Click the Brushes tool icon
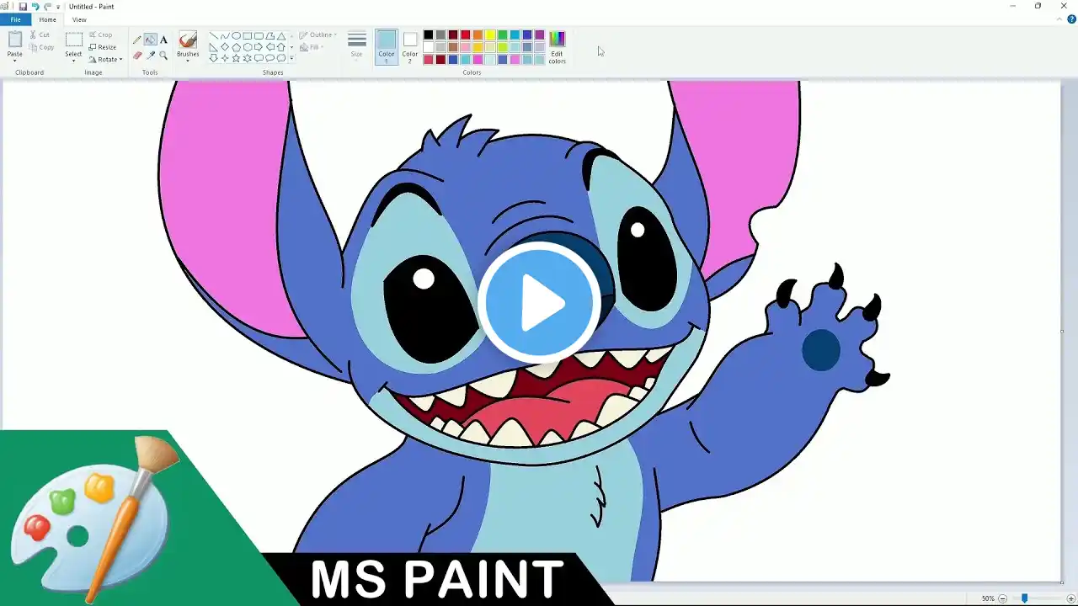 [x=188, y=40]
